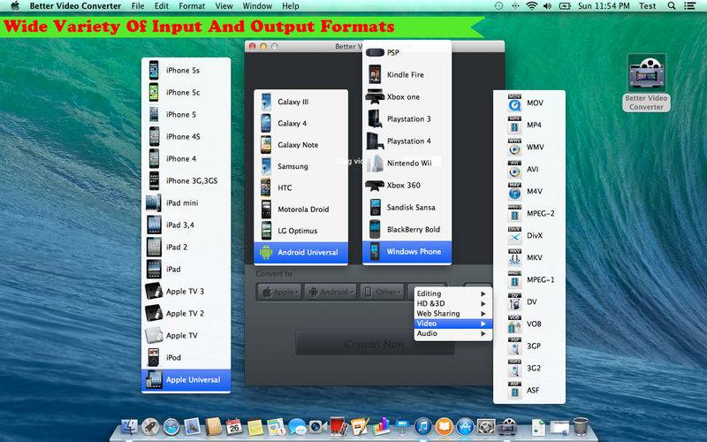This screenshot has height=442, width=707.
Task: Select the Xbox 360 preset
Action: pyautogui.click(x=407, y=185)
